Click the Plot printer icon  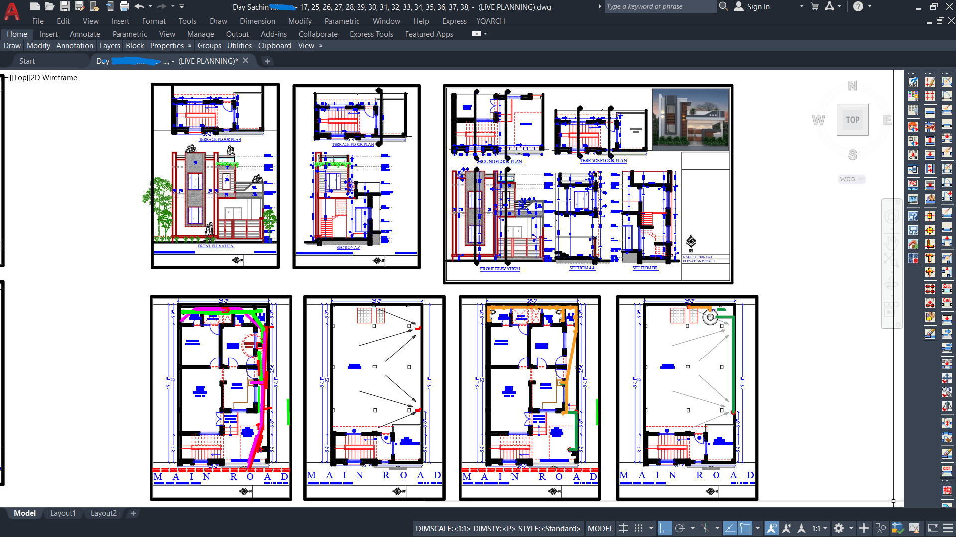tap(124, 6)
